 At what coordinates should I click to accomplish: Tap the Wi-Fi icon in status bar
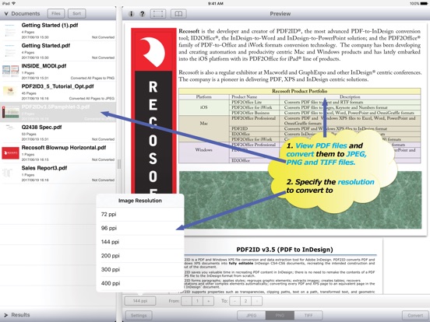click(14, 3)
